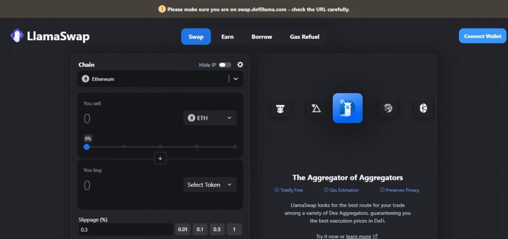
Task: Open the Select Token dropdown
Action: 210,184
